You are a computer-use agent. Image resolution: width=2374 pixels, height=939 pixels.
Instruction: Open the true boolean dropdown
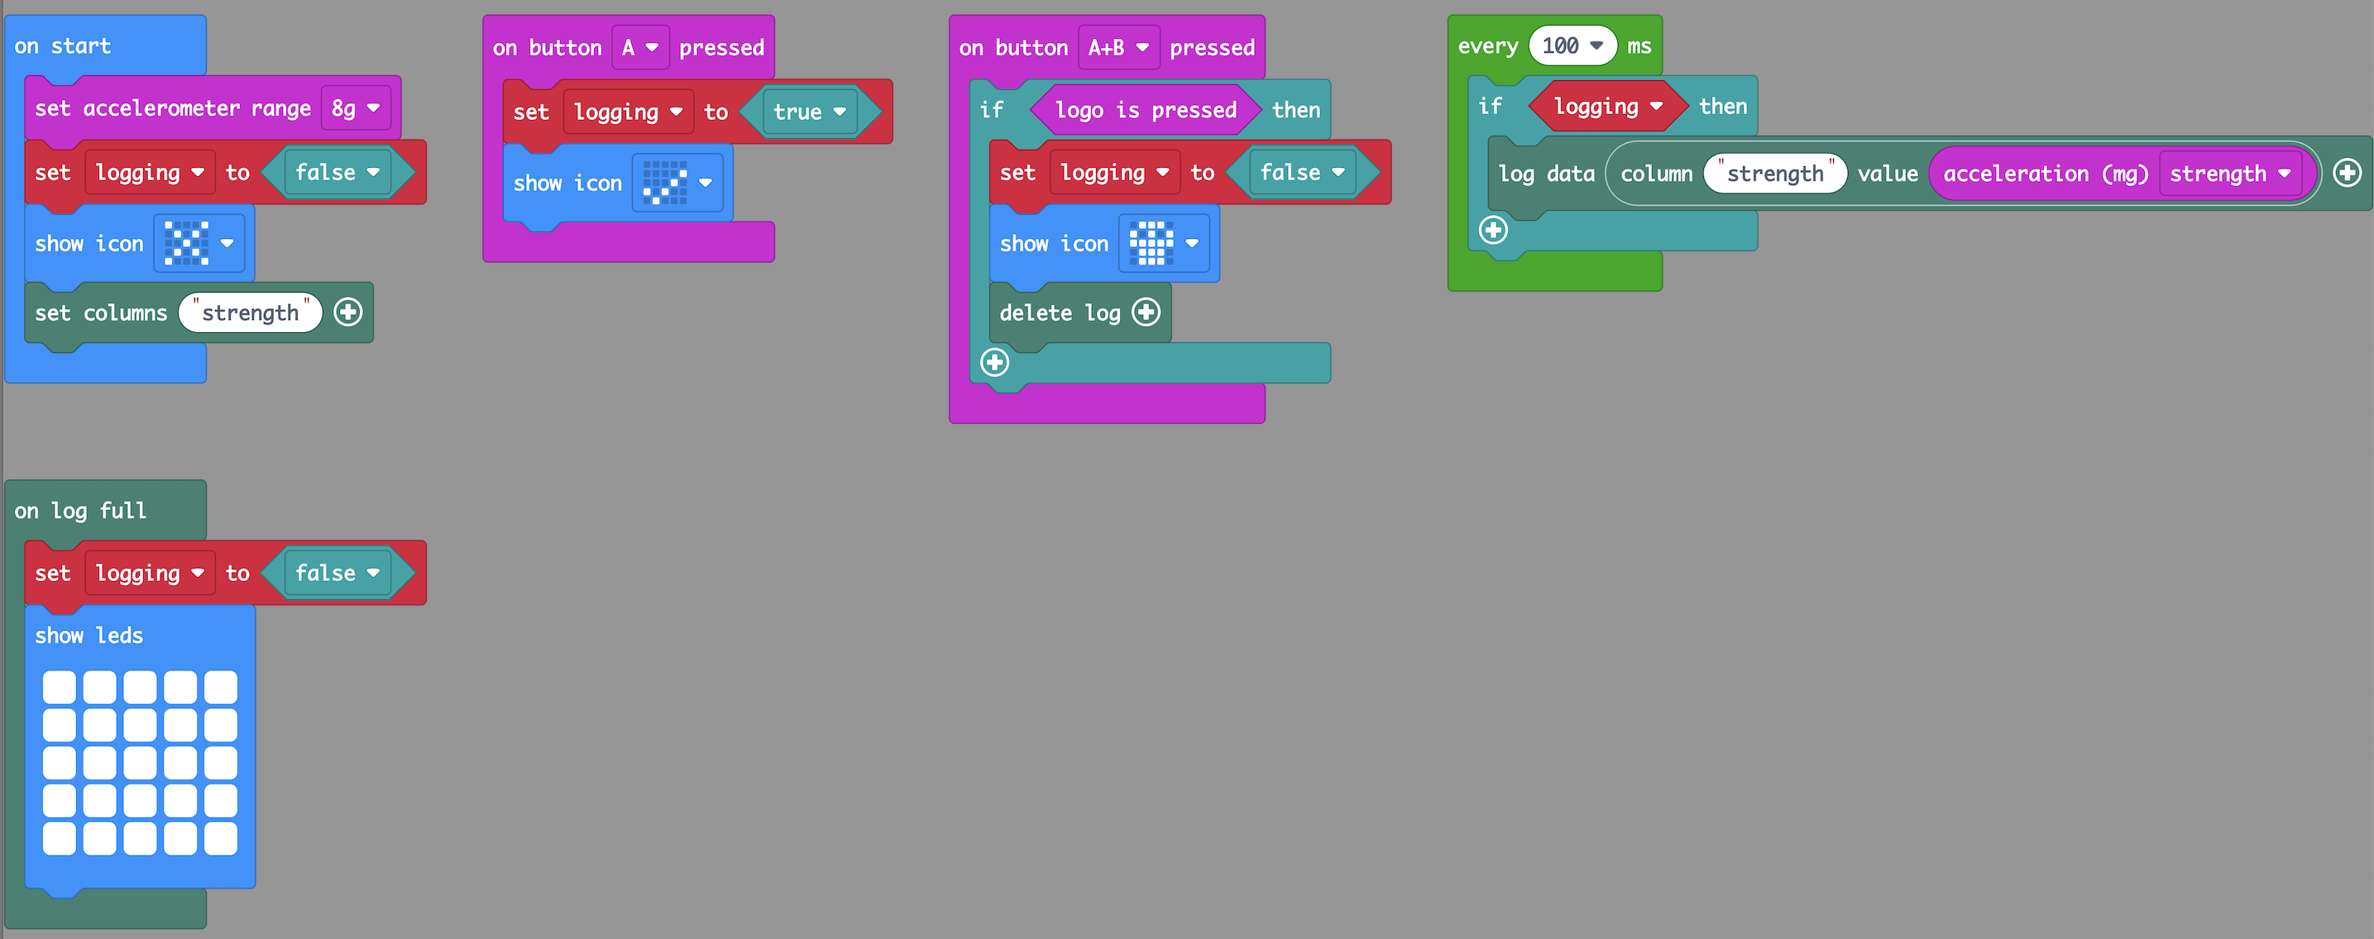809,112
